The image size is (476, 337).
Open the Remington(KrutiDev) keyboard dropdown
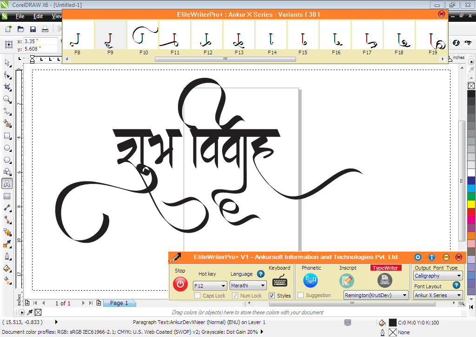tap(376, 295)
